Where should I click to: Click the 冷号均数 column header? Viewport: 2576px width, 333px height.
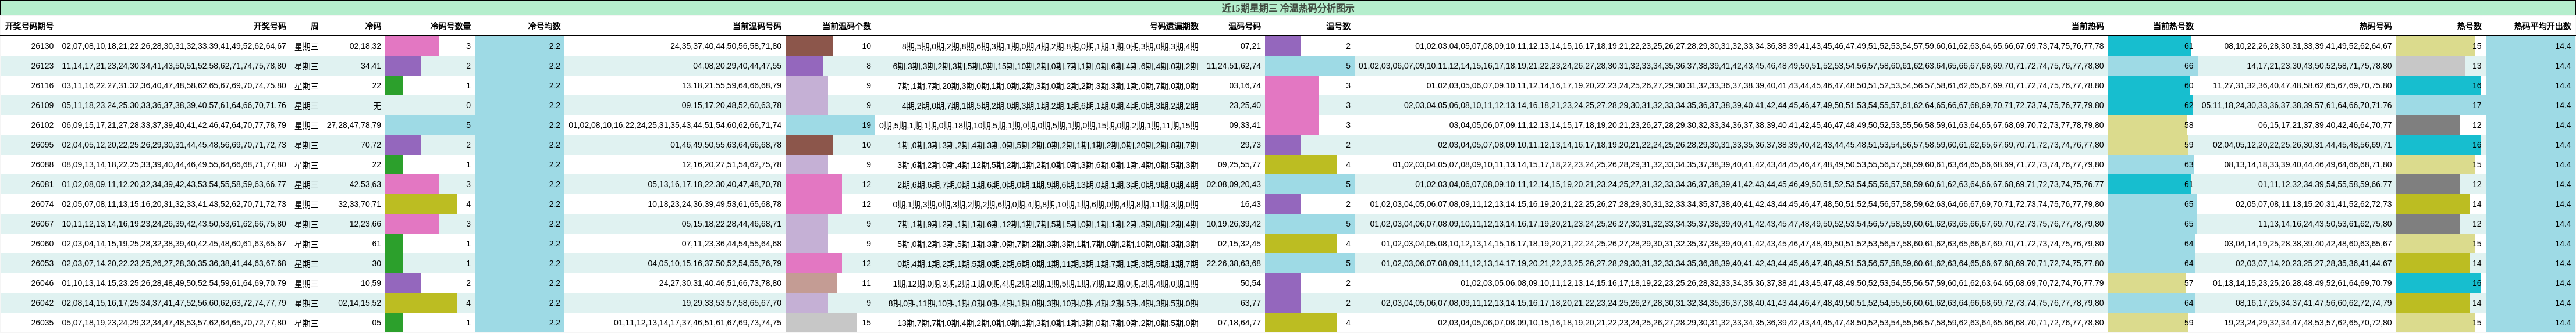[544, 26]
